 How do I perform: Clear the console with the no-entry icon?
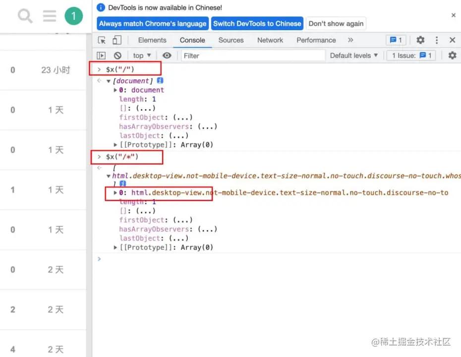click(x=117, y=55)
